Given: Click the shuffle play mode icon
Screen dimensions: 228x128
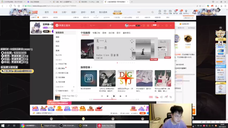Looking at the screenshot, I should [102, 96].
